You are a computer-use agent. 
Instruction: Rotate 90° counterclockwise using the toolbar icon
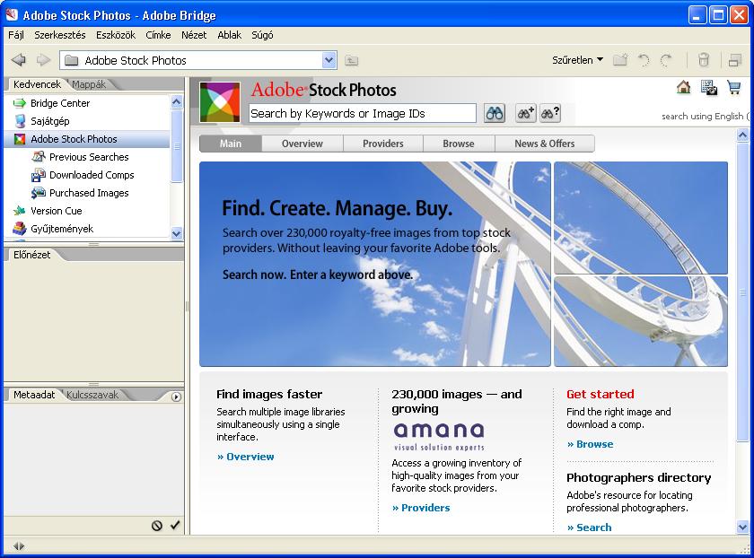pos(643,60)
